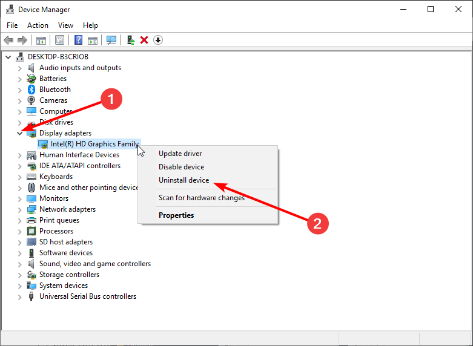
Task: Expand the Cameras category
Action: (20, 100)
